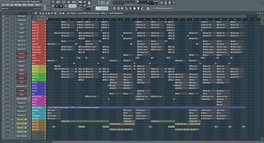Expand the hint bar arrow beside demo text
Viewport: 264px width, 143px height.
[x=173, y=8]
